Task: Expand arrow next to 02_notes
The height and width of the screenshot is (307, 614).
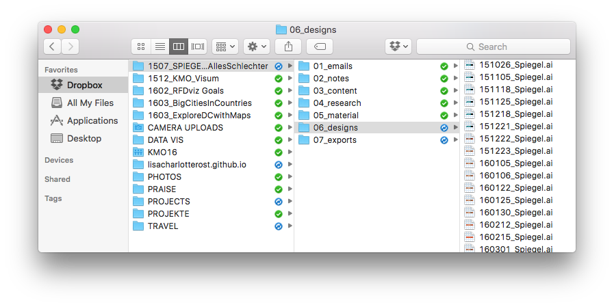Action: tap(455, 78)
